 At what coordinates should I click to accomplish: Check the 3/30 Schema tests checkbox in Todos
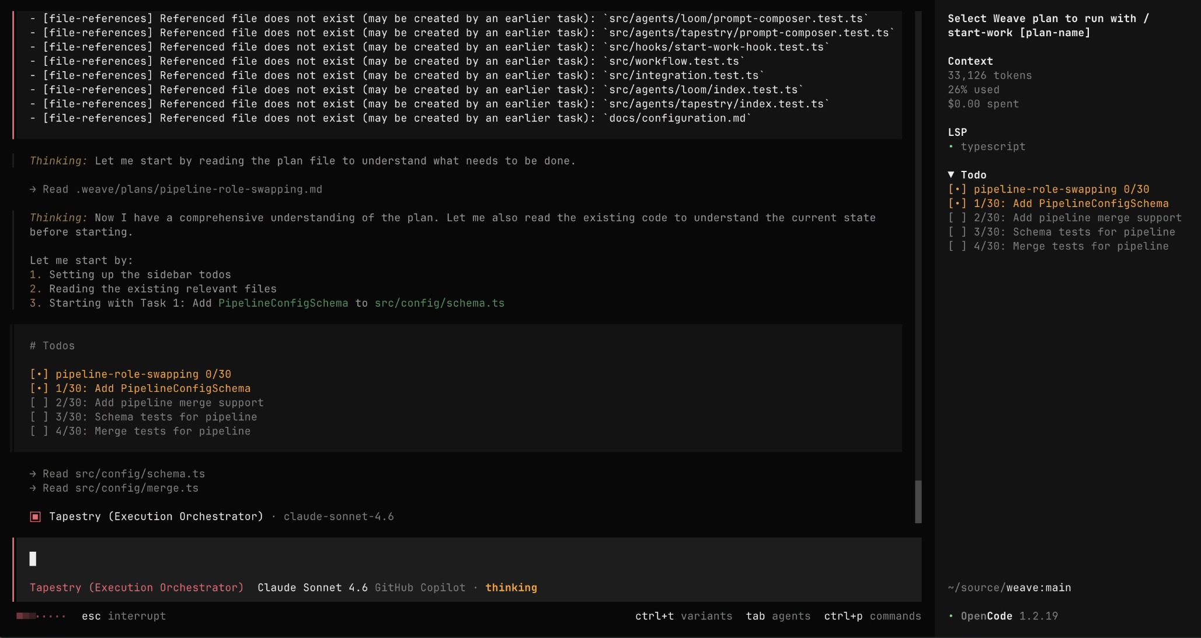click(x=39, y=417)
